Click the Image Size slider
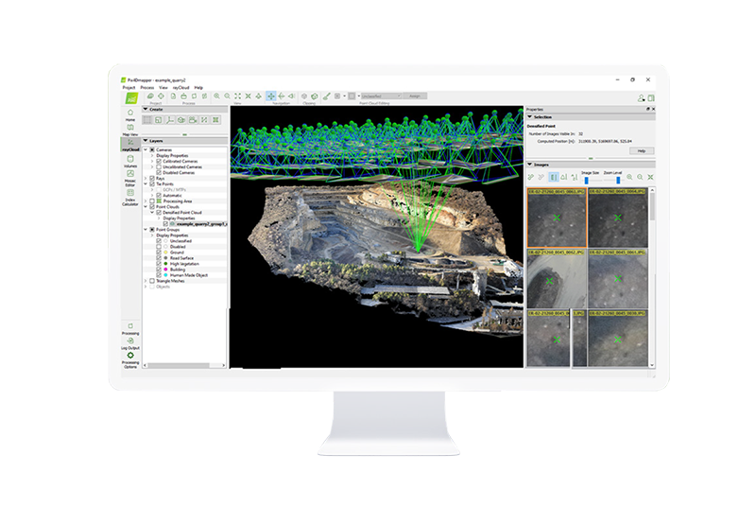The height and width of the screenshot is (506, 756). point(587,177)
